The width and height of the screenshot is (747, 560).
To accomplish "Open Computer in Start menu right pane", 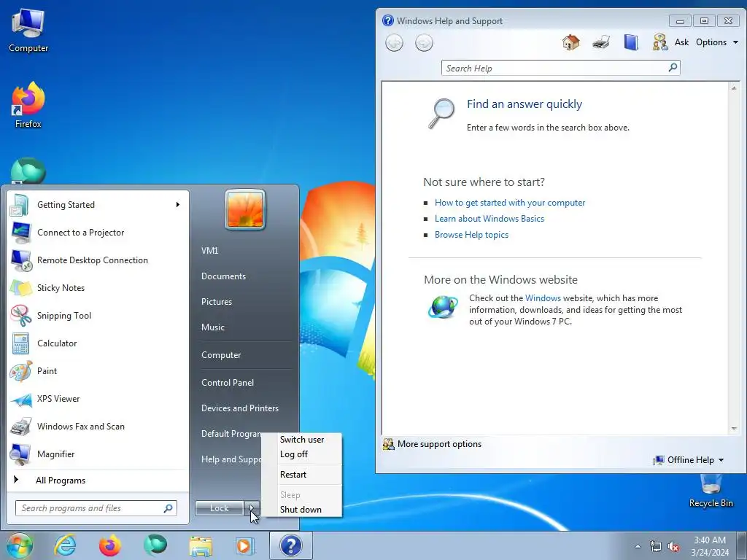I will [221, 355].
